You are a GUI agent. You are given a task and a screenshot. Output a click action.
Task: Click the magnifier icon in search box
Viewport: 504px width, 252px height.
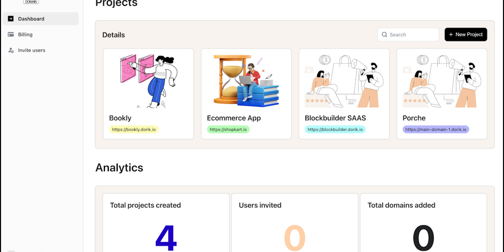pos(384,34)
